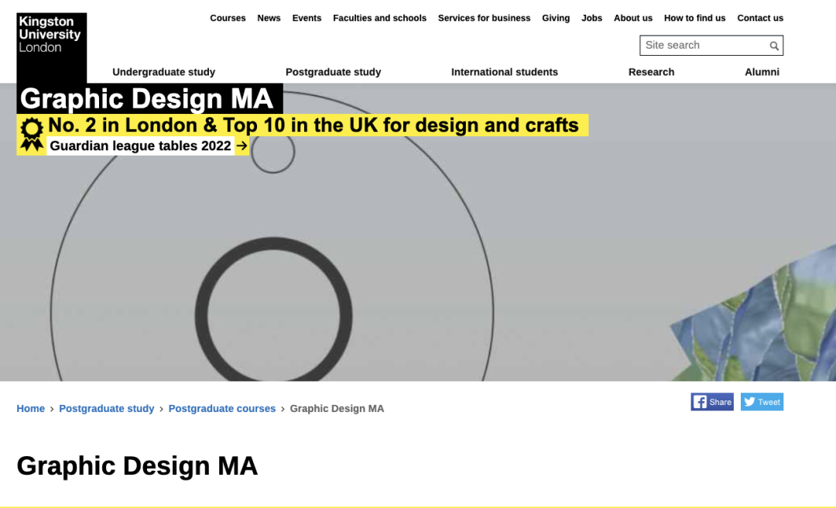Select Postgraduate study in main navigation
Image resolution: width=836 pixels, height=508 pixels.
click(x=333, y=72)
